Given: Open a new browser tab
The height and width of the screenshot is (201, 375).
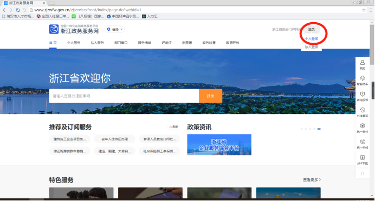Looking at the screenshot, I should [x=51, y=3].
